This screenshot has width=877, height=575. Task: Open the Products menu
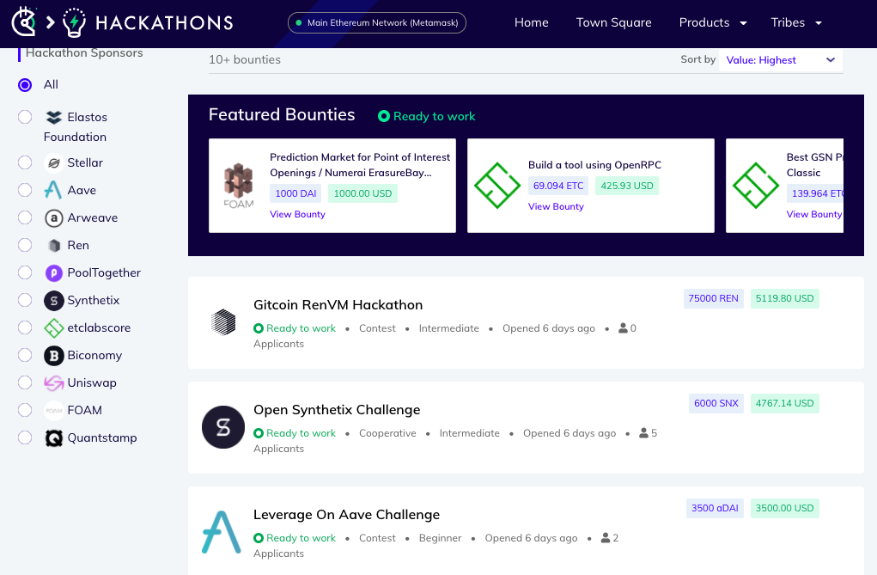pyautogui.click(x=704, y=22)
